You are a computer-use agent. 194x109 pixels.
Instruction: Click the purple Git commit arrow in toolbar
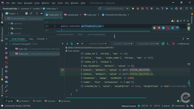coord(167,8)
